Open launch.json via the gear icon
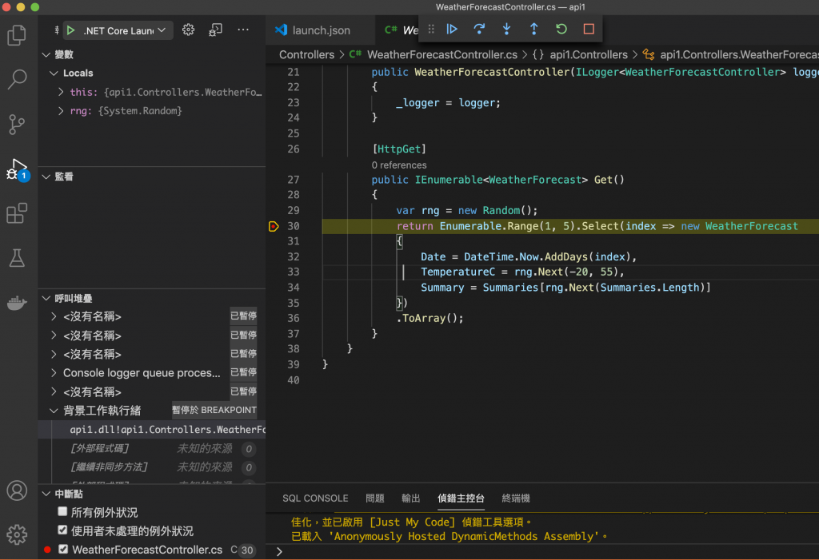Viewport: 819px width, 560px height. [189, 30]
